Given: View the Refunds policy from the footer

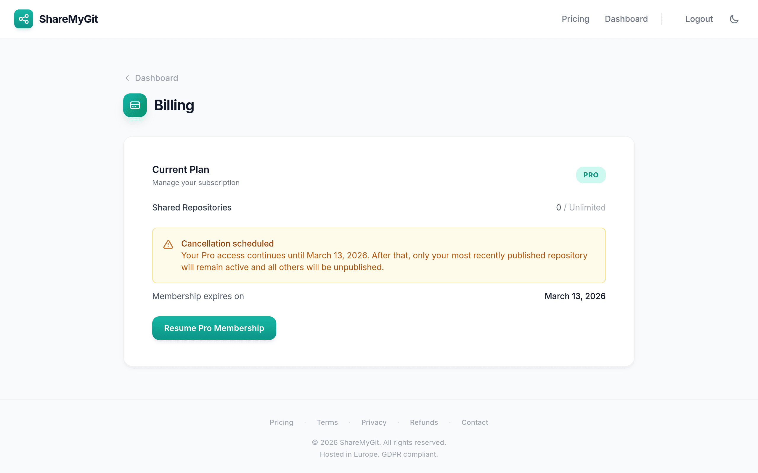Looking at the screenshot, I should [x=424, y=422].
